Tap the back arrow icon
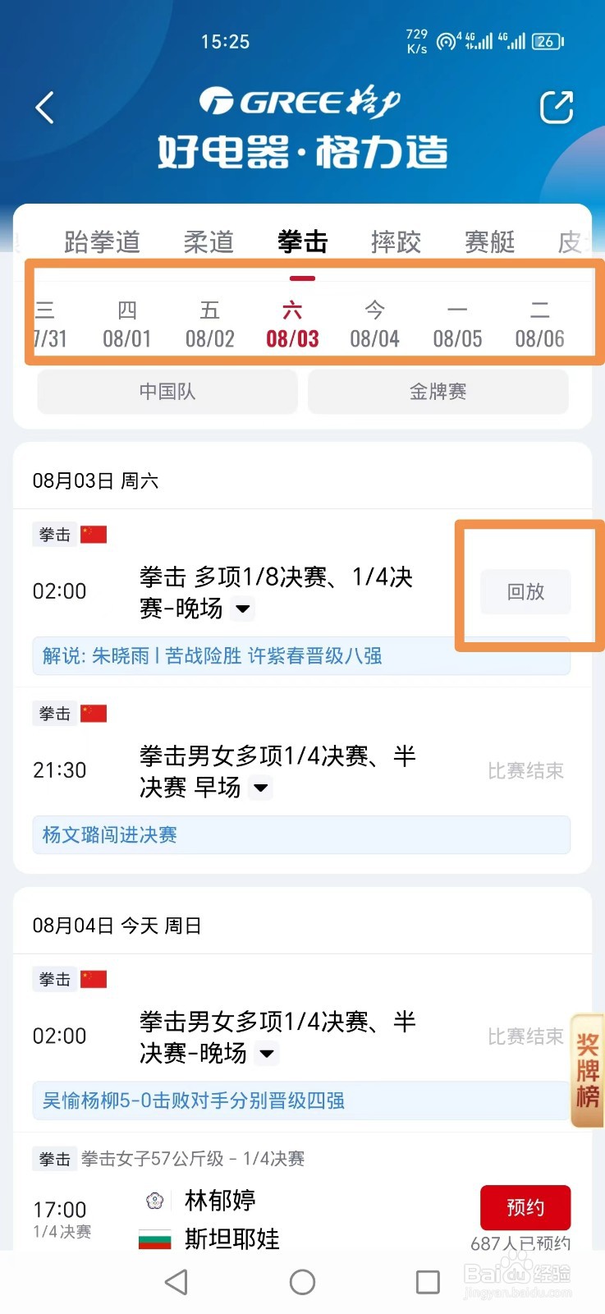 click(x=44, y=108)
